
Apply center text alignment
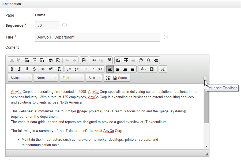117,69
